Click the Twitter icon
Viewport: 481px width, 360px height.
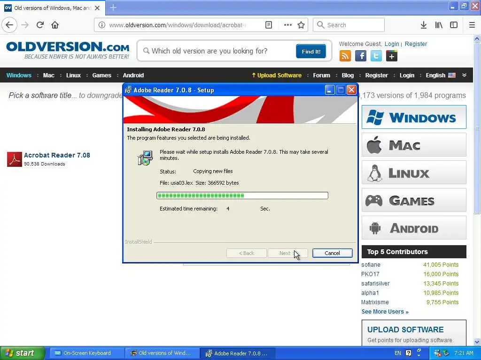(x=376, y=56)
